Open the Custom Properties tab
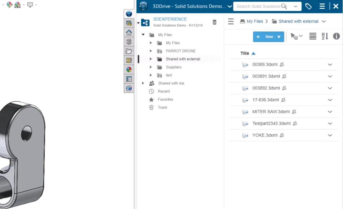This screenshot has width=343, height=209. click(129, 79)
